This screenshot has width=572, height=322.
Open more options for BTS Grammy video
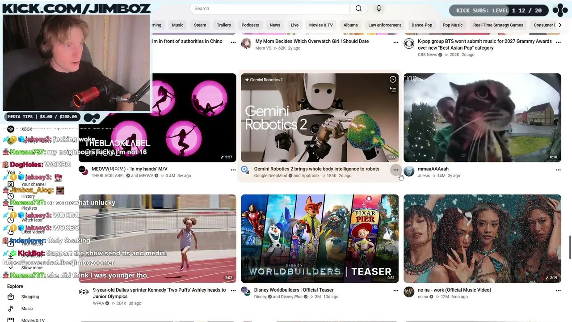558,42
